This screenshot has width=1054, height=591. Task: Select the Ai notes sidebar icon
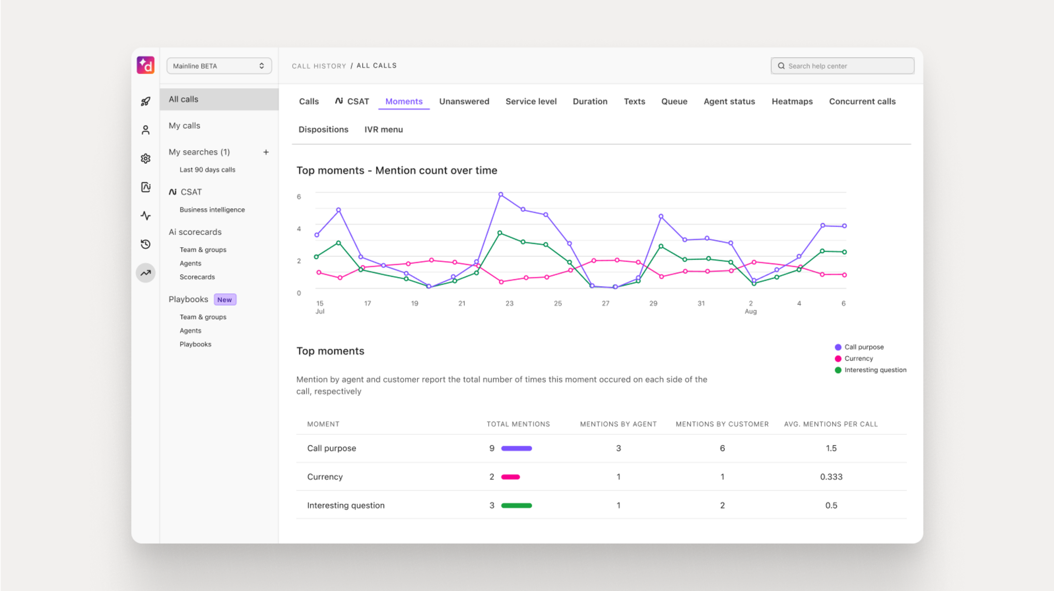click(x=145, y=187)
